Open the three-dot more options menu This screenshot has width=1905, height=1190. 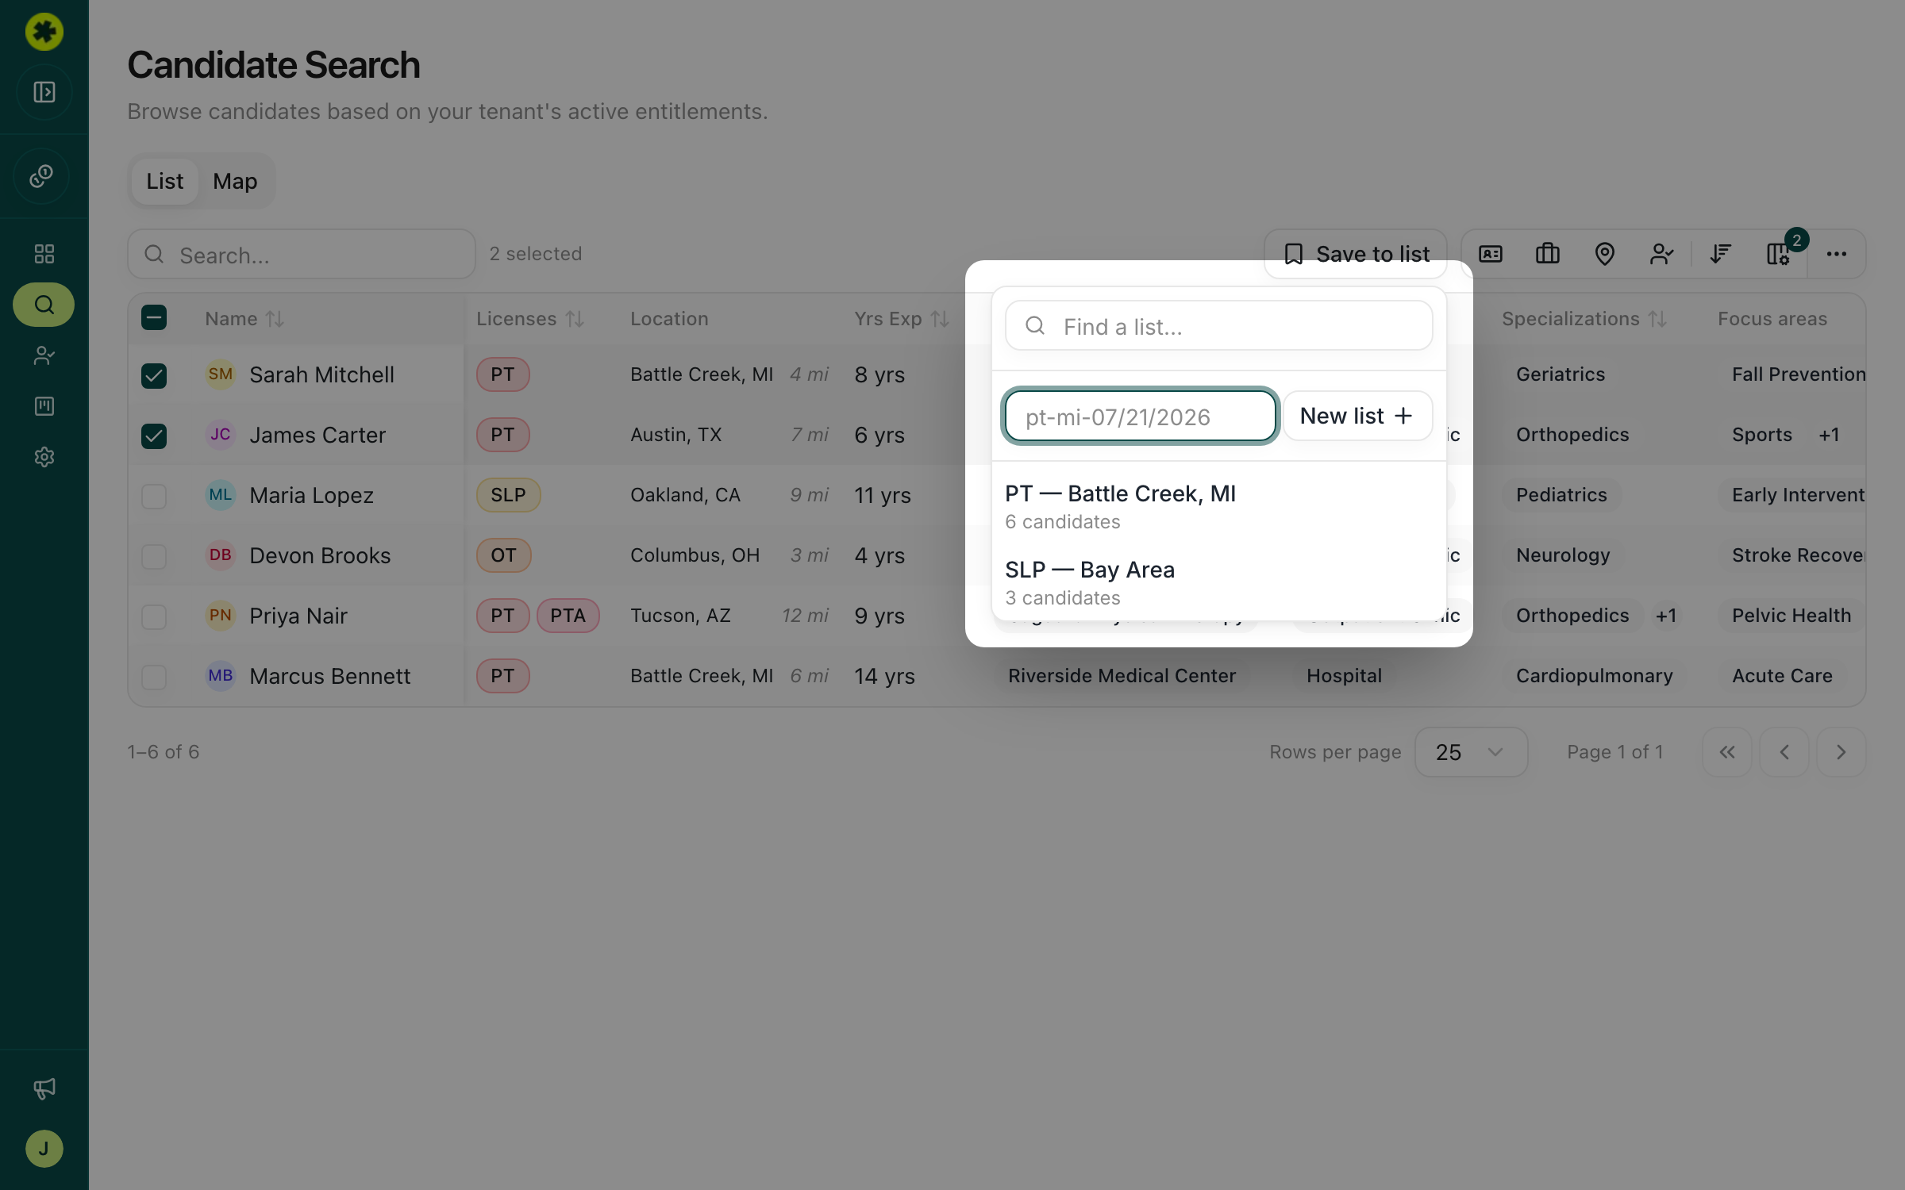pos(1837,254)
